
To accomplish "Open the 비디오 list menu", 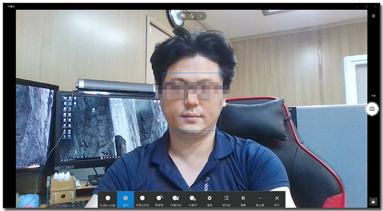I will tap(226, 199).
